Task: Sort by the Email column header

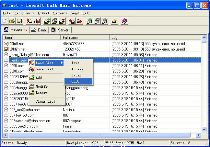Action: (x=32, y=38)
